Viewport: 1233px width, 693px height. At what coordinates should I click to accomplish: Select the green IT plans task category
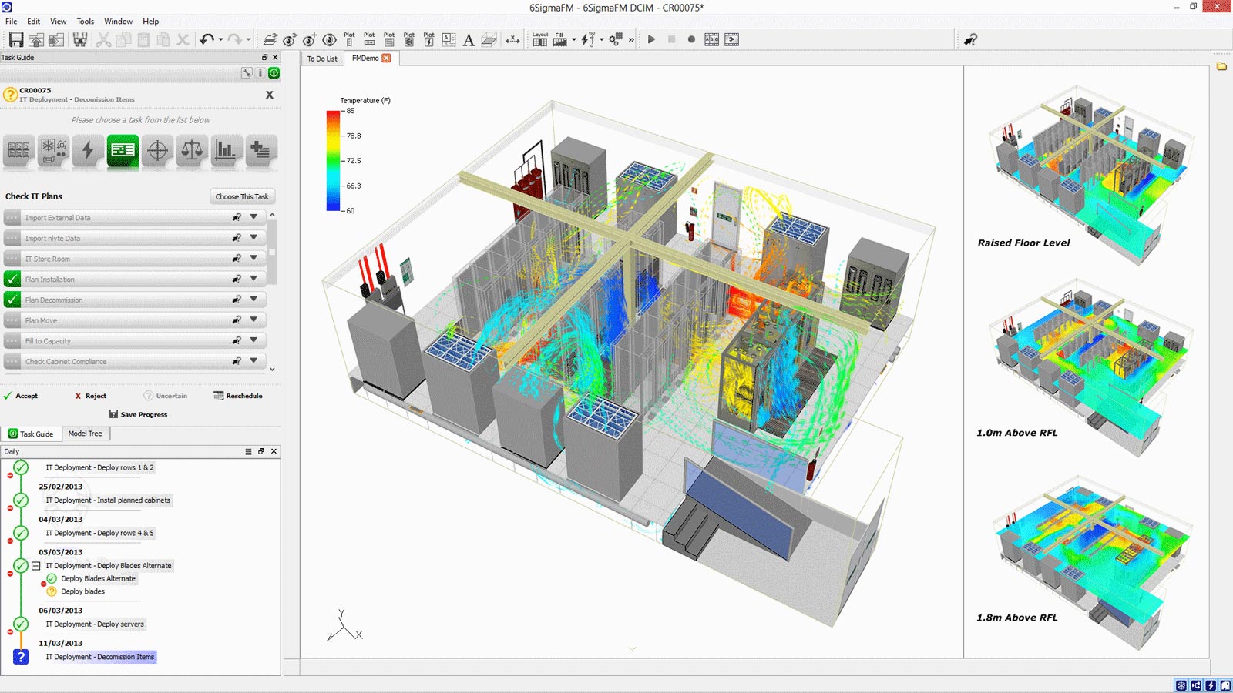(x=123, y=150)
